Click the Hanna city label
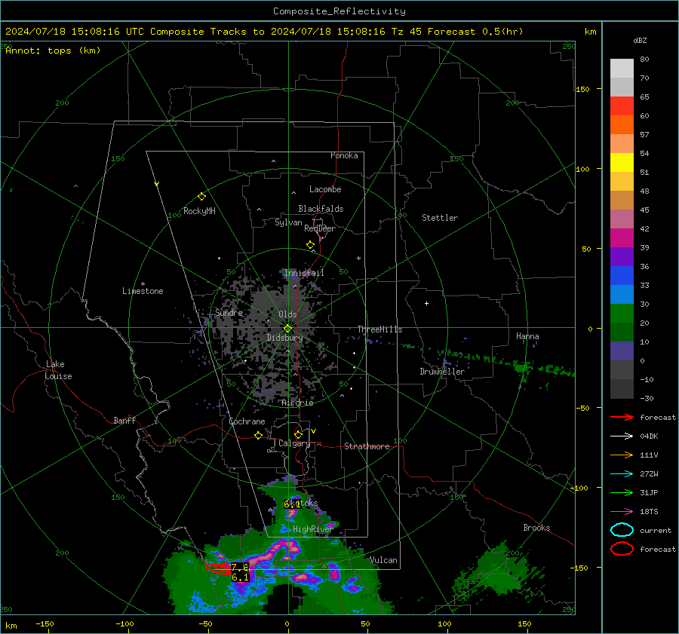This screenshot has height=634, width=679. pyautogui.click(x=527, y=336)
